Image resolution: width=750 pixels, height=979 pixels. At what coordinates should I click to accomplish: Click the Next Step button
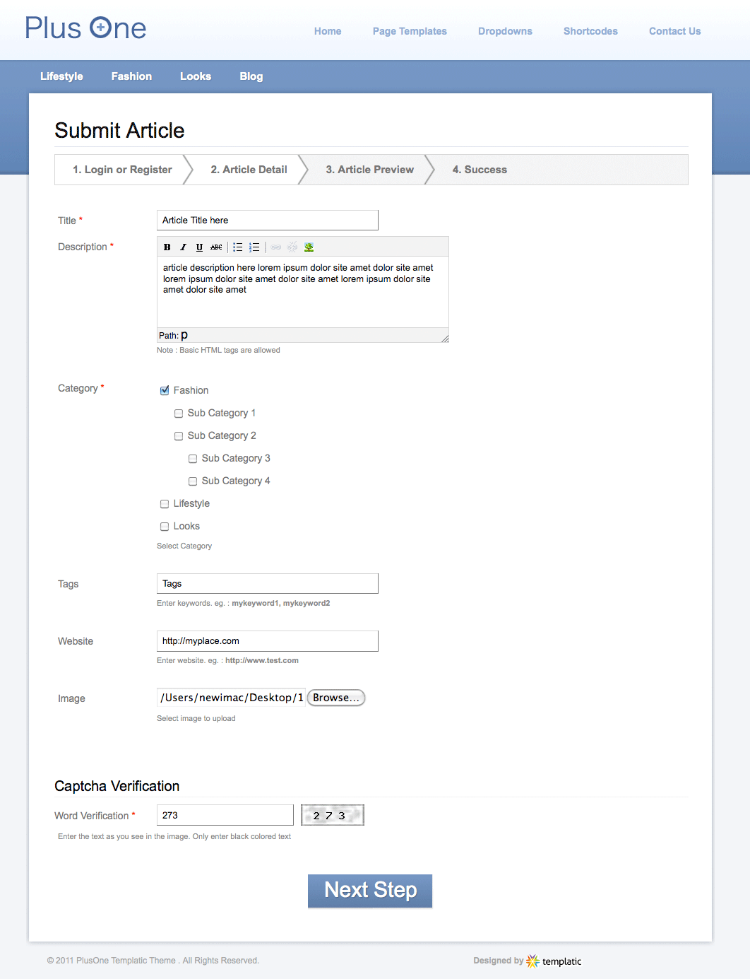tap(370, 891)
